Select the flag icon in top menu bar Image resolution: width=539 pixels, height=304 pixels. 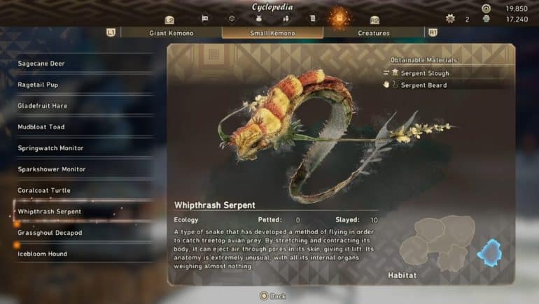click(x=205, y=19)
